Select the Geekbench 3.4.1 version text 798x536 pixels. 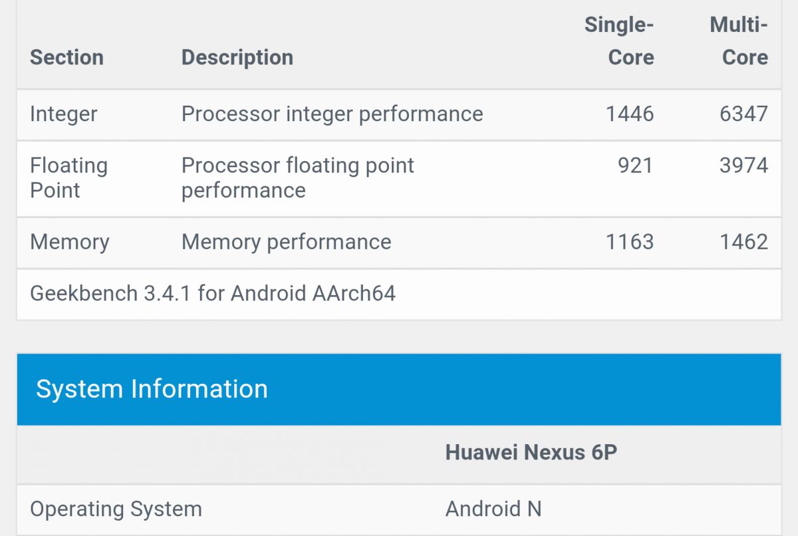coord(213,293)
